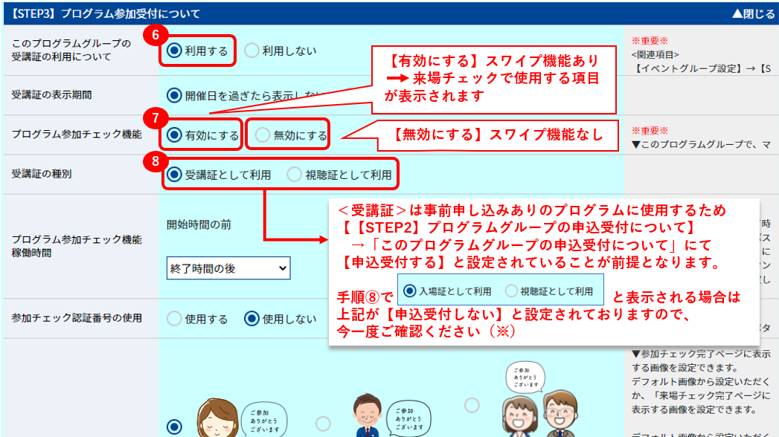Select the woman illustration image radio
This screenshot has width=779, height=437.
point(174,427)
